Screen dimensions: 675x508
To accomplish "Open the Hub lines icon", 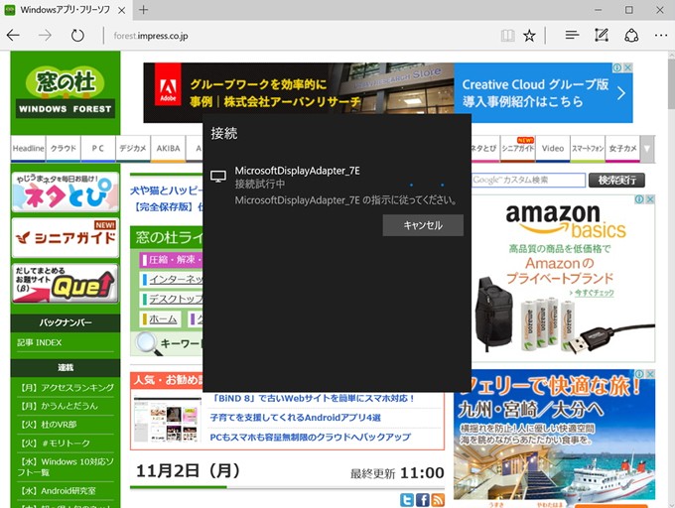I will pos(572,36).
